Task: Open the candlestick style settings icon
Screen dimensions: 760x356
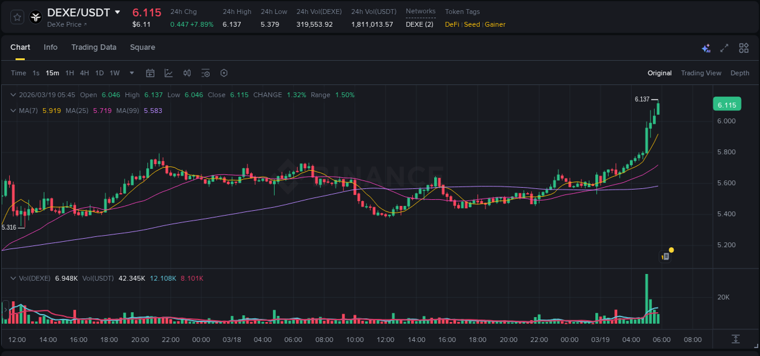Action: pyautogui.click(x=187, y=73)
